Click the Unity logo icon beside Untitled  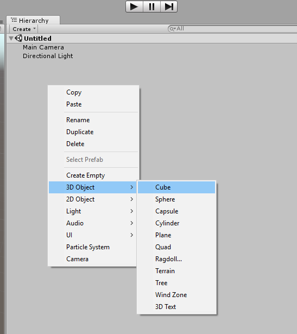(x=18, y=39)
